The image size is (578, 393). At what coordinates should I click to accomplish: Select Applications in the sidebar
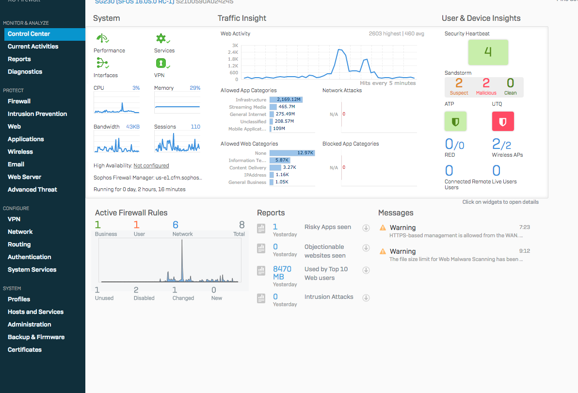click(26, 139)
